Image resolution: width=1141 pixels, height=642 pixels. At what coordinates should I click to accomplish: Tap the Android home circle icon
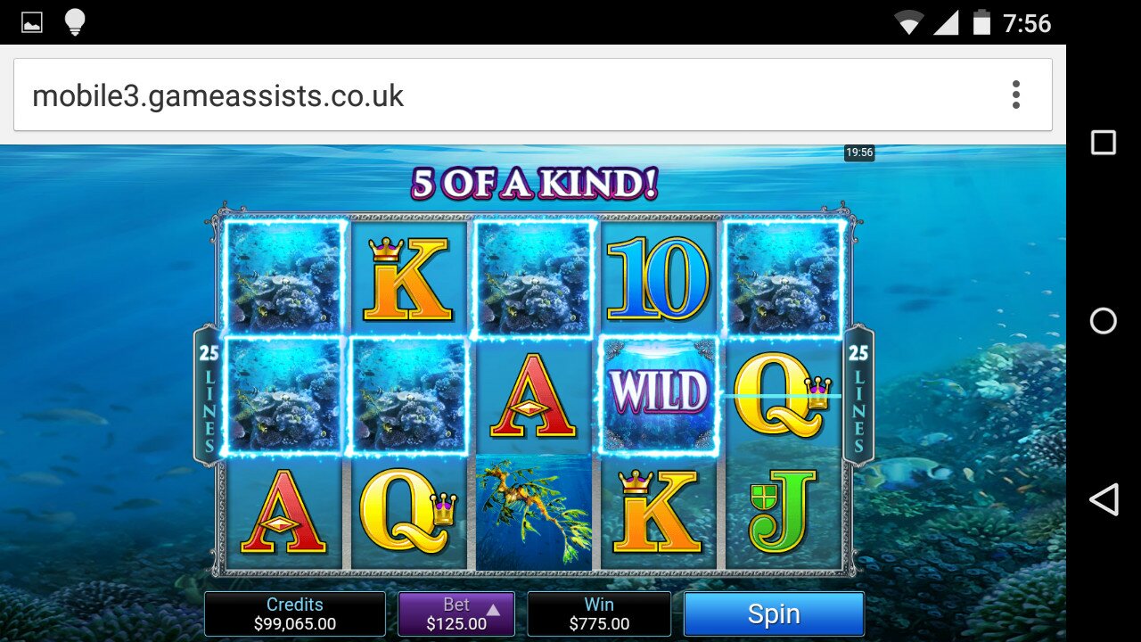[x=1104, y=321]
